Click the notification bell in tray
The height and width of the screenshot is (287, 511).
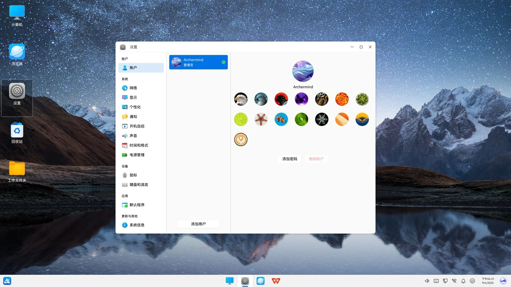(463, 281)
